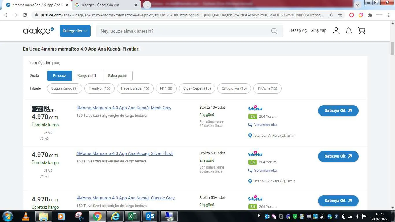Click the volume icon in system tray

[x=358, y=217]
